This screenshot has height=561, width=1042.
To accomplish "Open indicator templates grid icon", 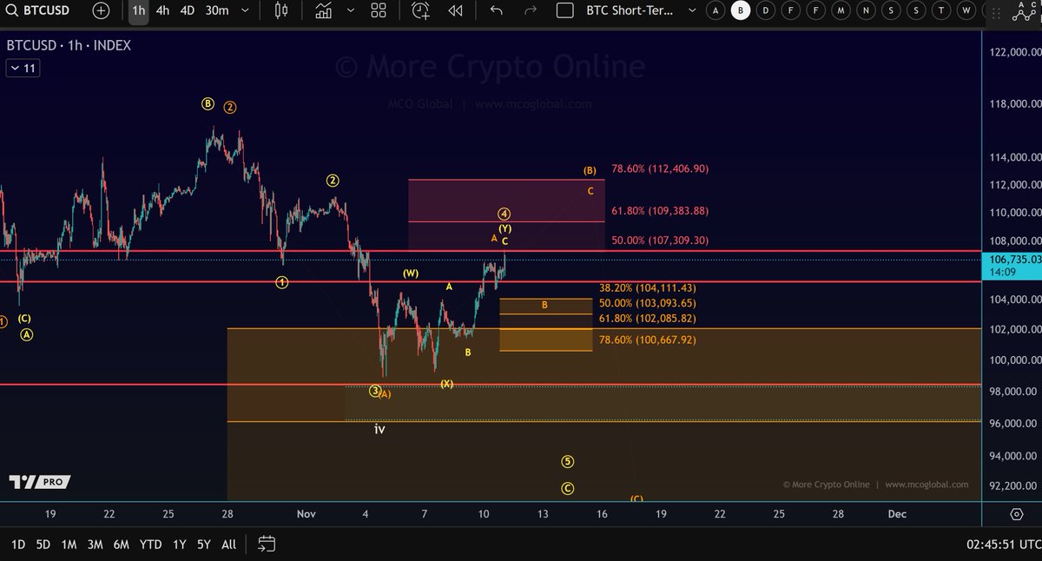I will click(378, 10).
